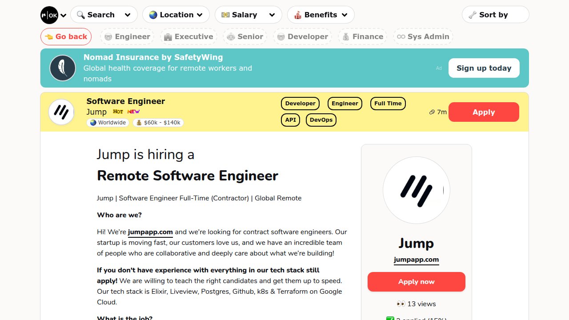
Task: Click the Engineer job tag in header
Action: click(345, 104)
